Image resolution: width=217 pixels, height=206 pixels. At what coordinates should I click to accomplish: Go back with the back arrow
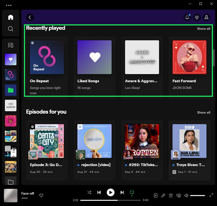pyautogui.click(x=30, y=17)
